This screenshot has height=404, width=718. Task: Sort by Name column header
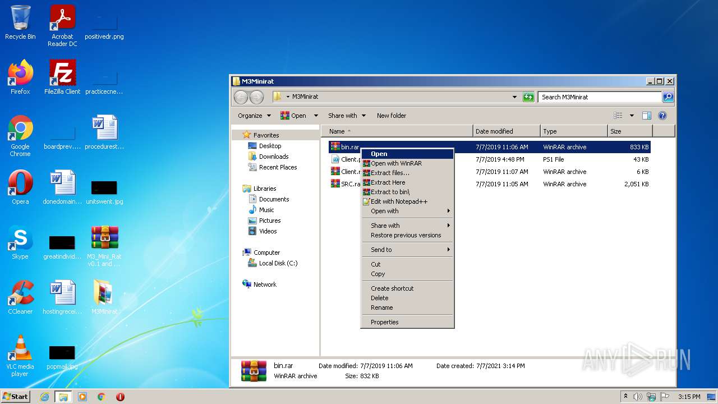pos(397,131)
